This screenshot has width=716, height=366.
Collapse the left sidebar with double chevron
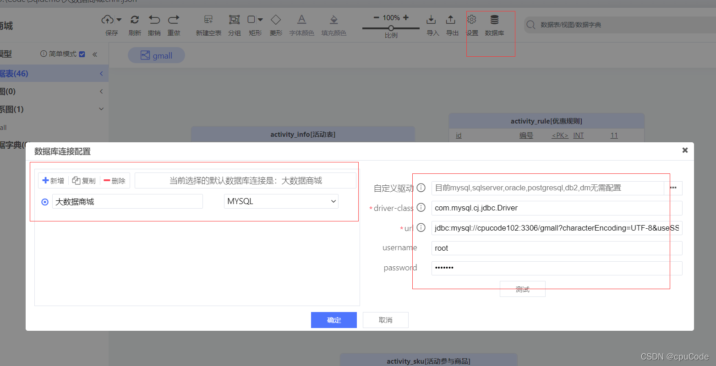click(x=95, y=54)
